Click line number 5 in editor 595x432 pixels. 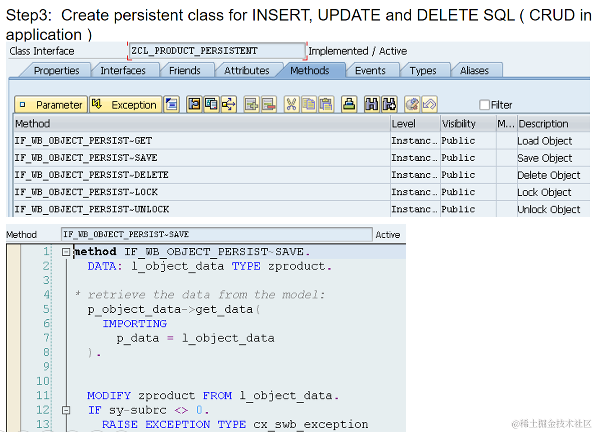click(x=46, y=309)
